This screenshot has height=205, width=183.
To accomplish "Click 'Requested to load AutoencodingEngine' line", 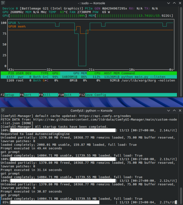I will coord(35,134).
